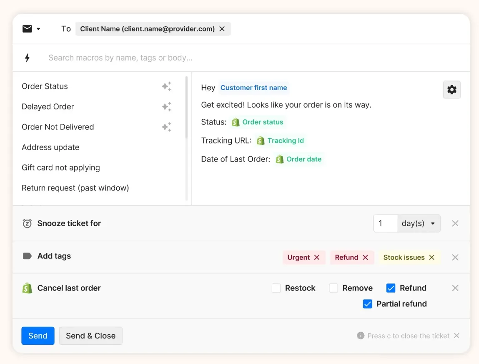Remove the Stock issues tag

tap(432, 257)
